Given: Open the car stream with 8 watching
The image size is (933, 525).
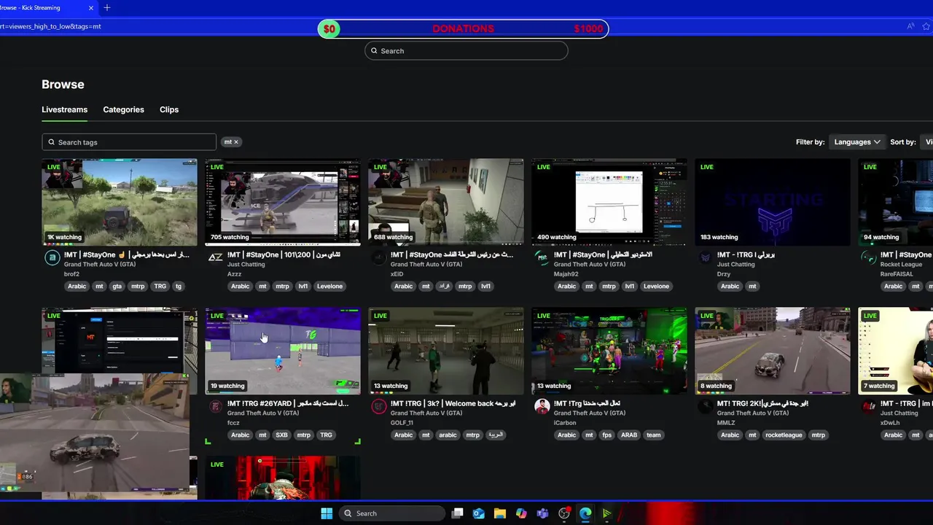Looking at the screenshot, I should 773,351.
